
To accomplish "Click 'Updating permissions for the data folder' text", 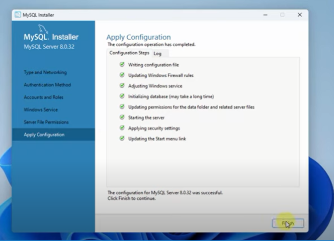I will point(191,107).
